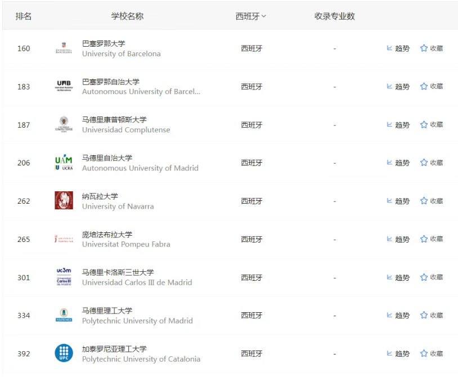Click English name Universitat Pompeu Fabra
This screenshot has height=377, width=458.
[126, 244]
